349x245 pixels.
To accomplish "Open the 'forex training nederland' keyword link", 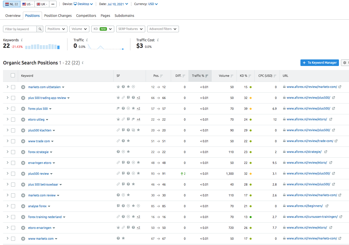I will [x=45, y=217].
